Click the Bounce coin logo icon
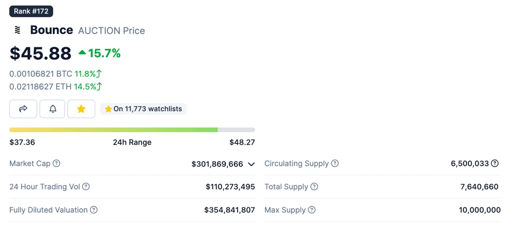This screenshot has width=515, height=230. 17,30
